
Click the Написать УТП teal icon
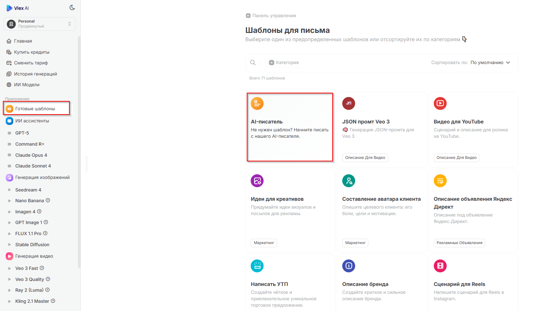257,266
